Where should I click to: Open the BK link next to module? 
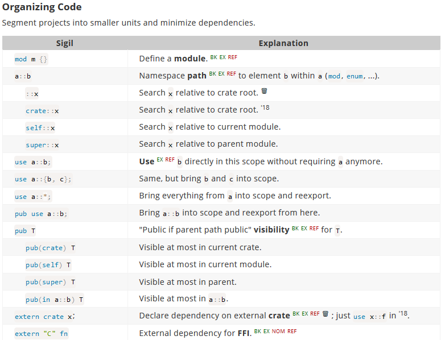213,57
